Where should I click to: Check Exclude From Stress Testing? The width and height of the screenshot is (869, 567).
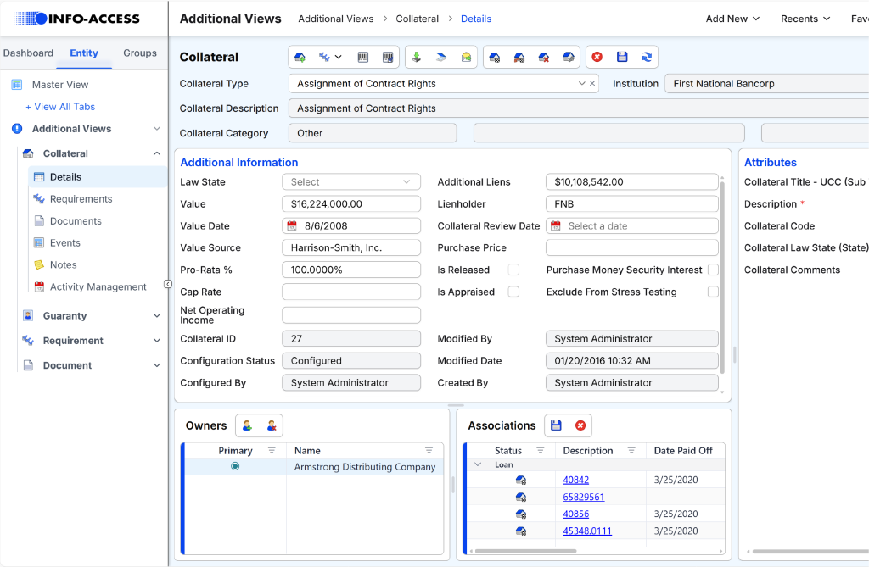coord(711,292)
